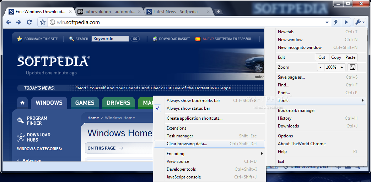Select Create application shortcuts...
The image size is (371, 182).
tap(209, 118)
